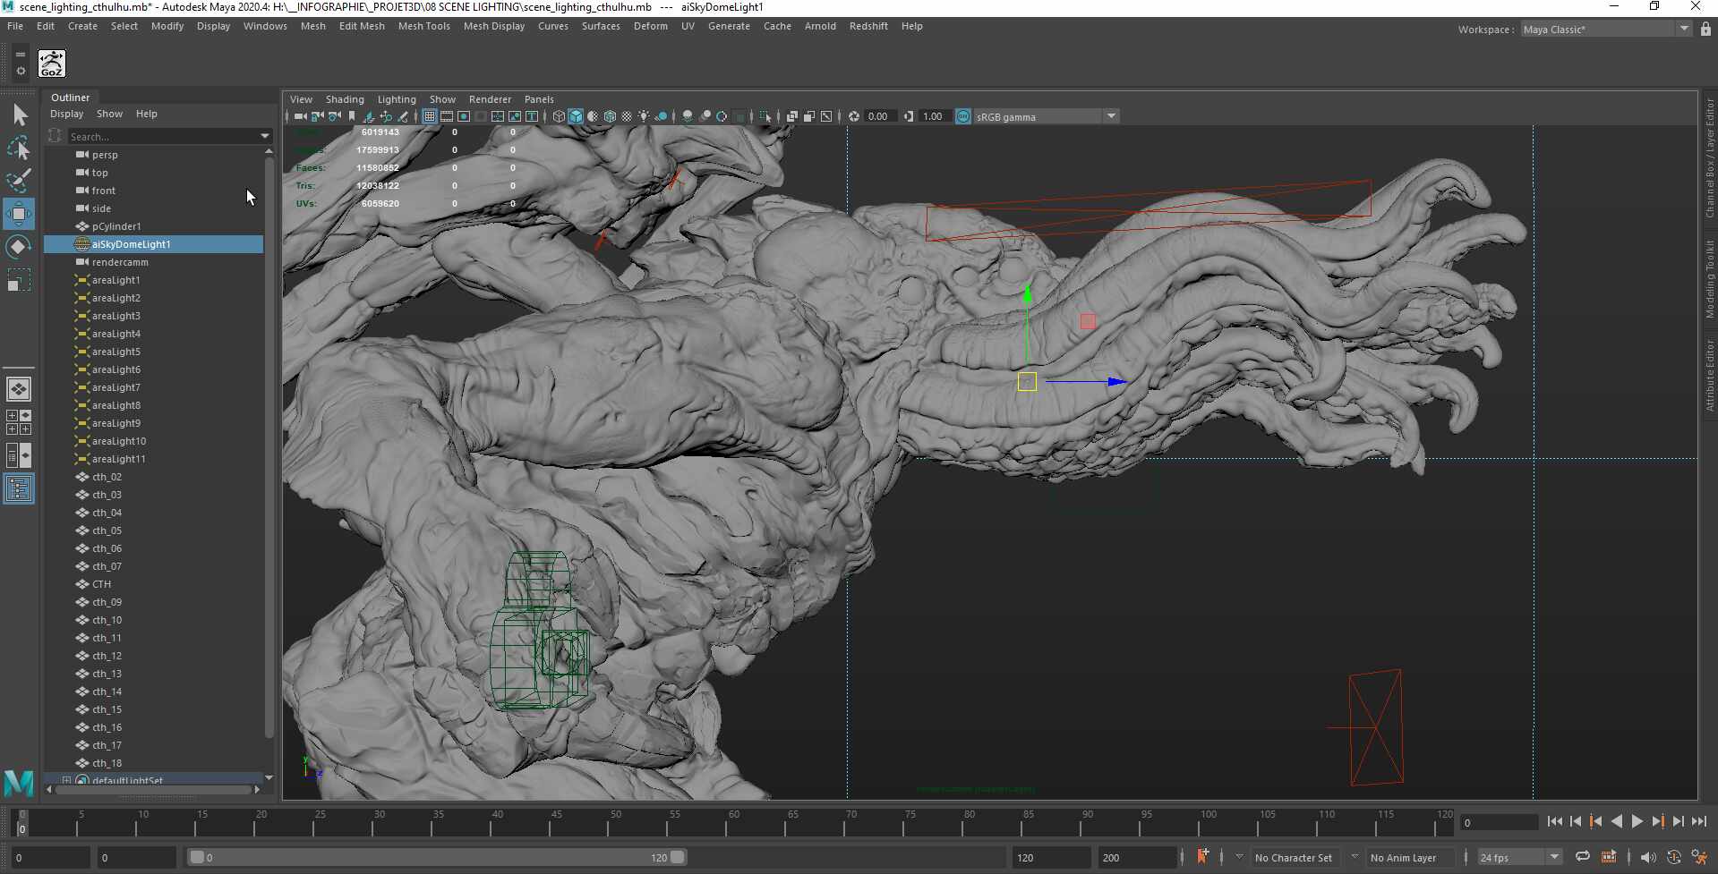This screenshot has height=874, width=1718.
Task: Activate the Select tool in toolbox
Action: click(20, 115)
